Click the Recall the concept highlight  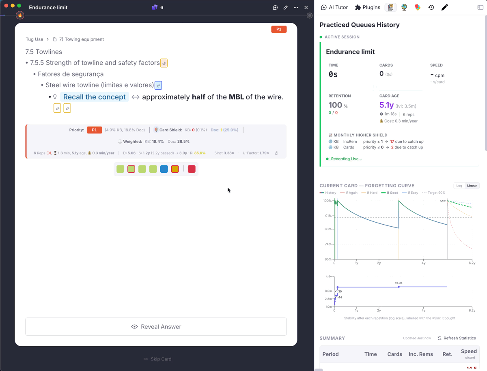[x=94, y=97]
